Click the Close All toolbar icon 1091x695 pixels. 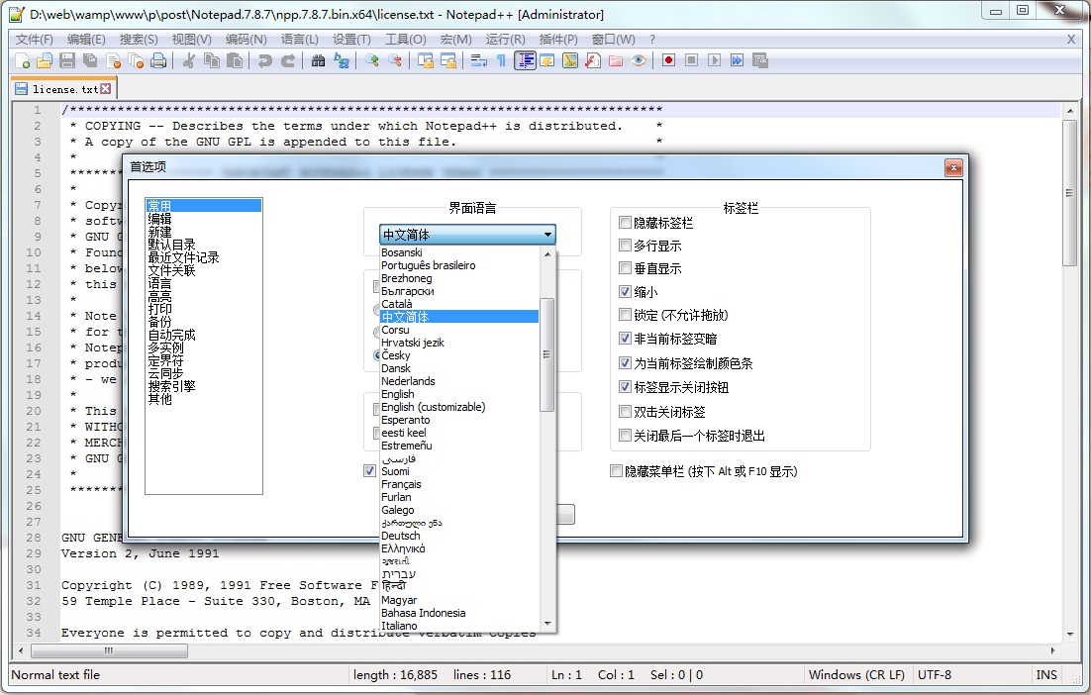pos(136,61)
